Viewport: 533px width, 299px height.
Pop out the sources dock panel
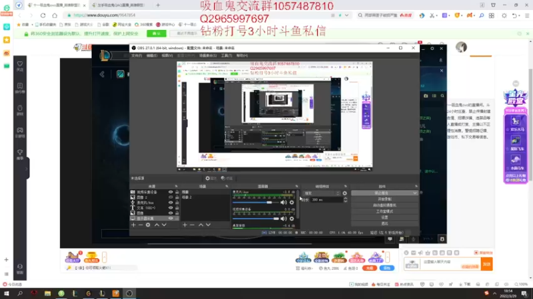(x=176, y=186)
